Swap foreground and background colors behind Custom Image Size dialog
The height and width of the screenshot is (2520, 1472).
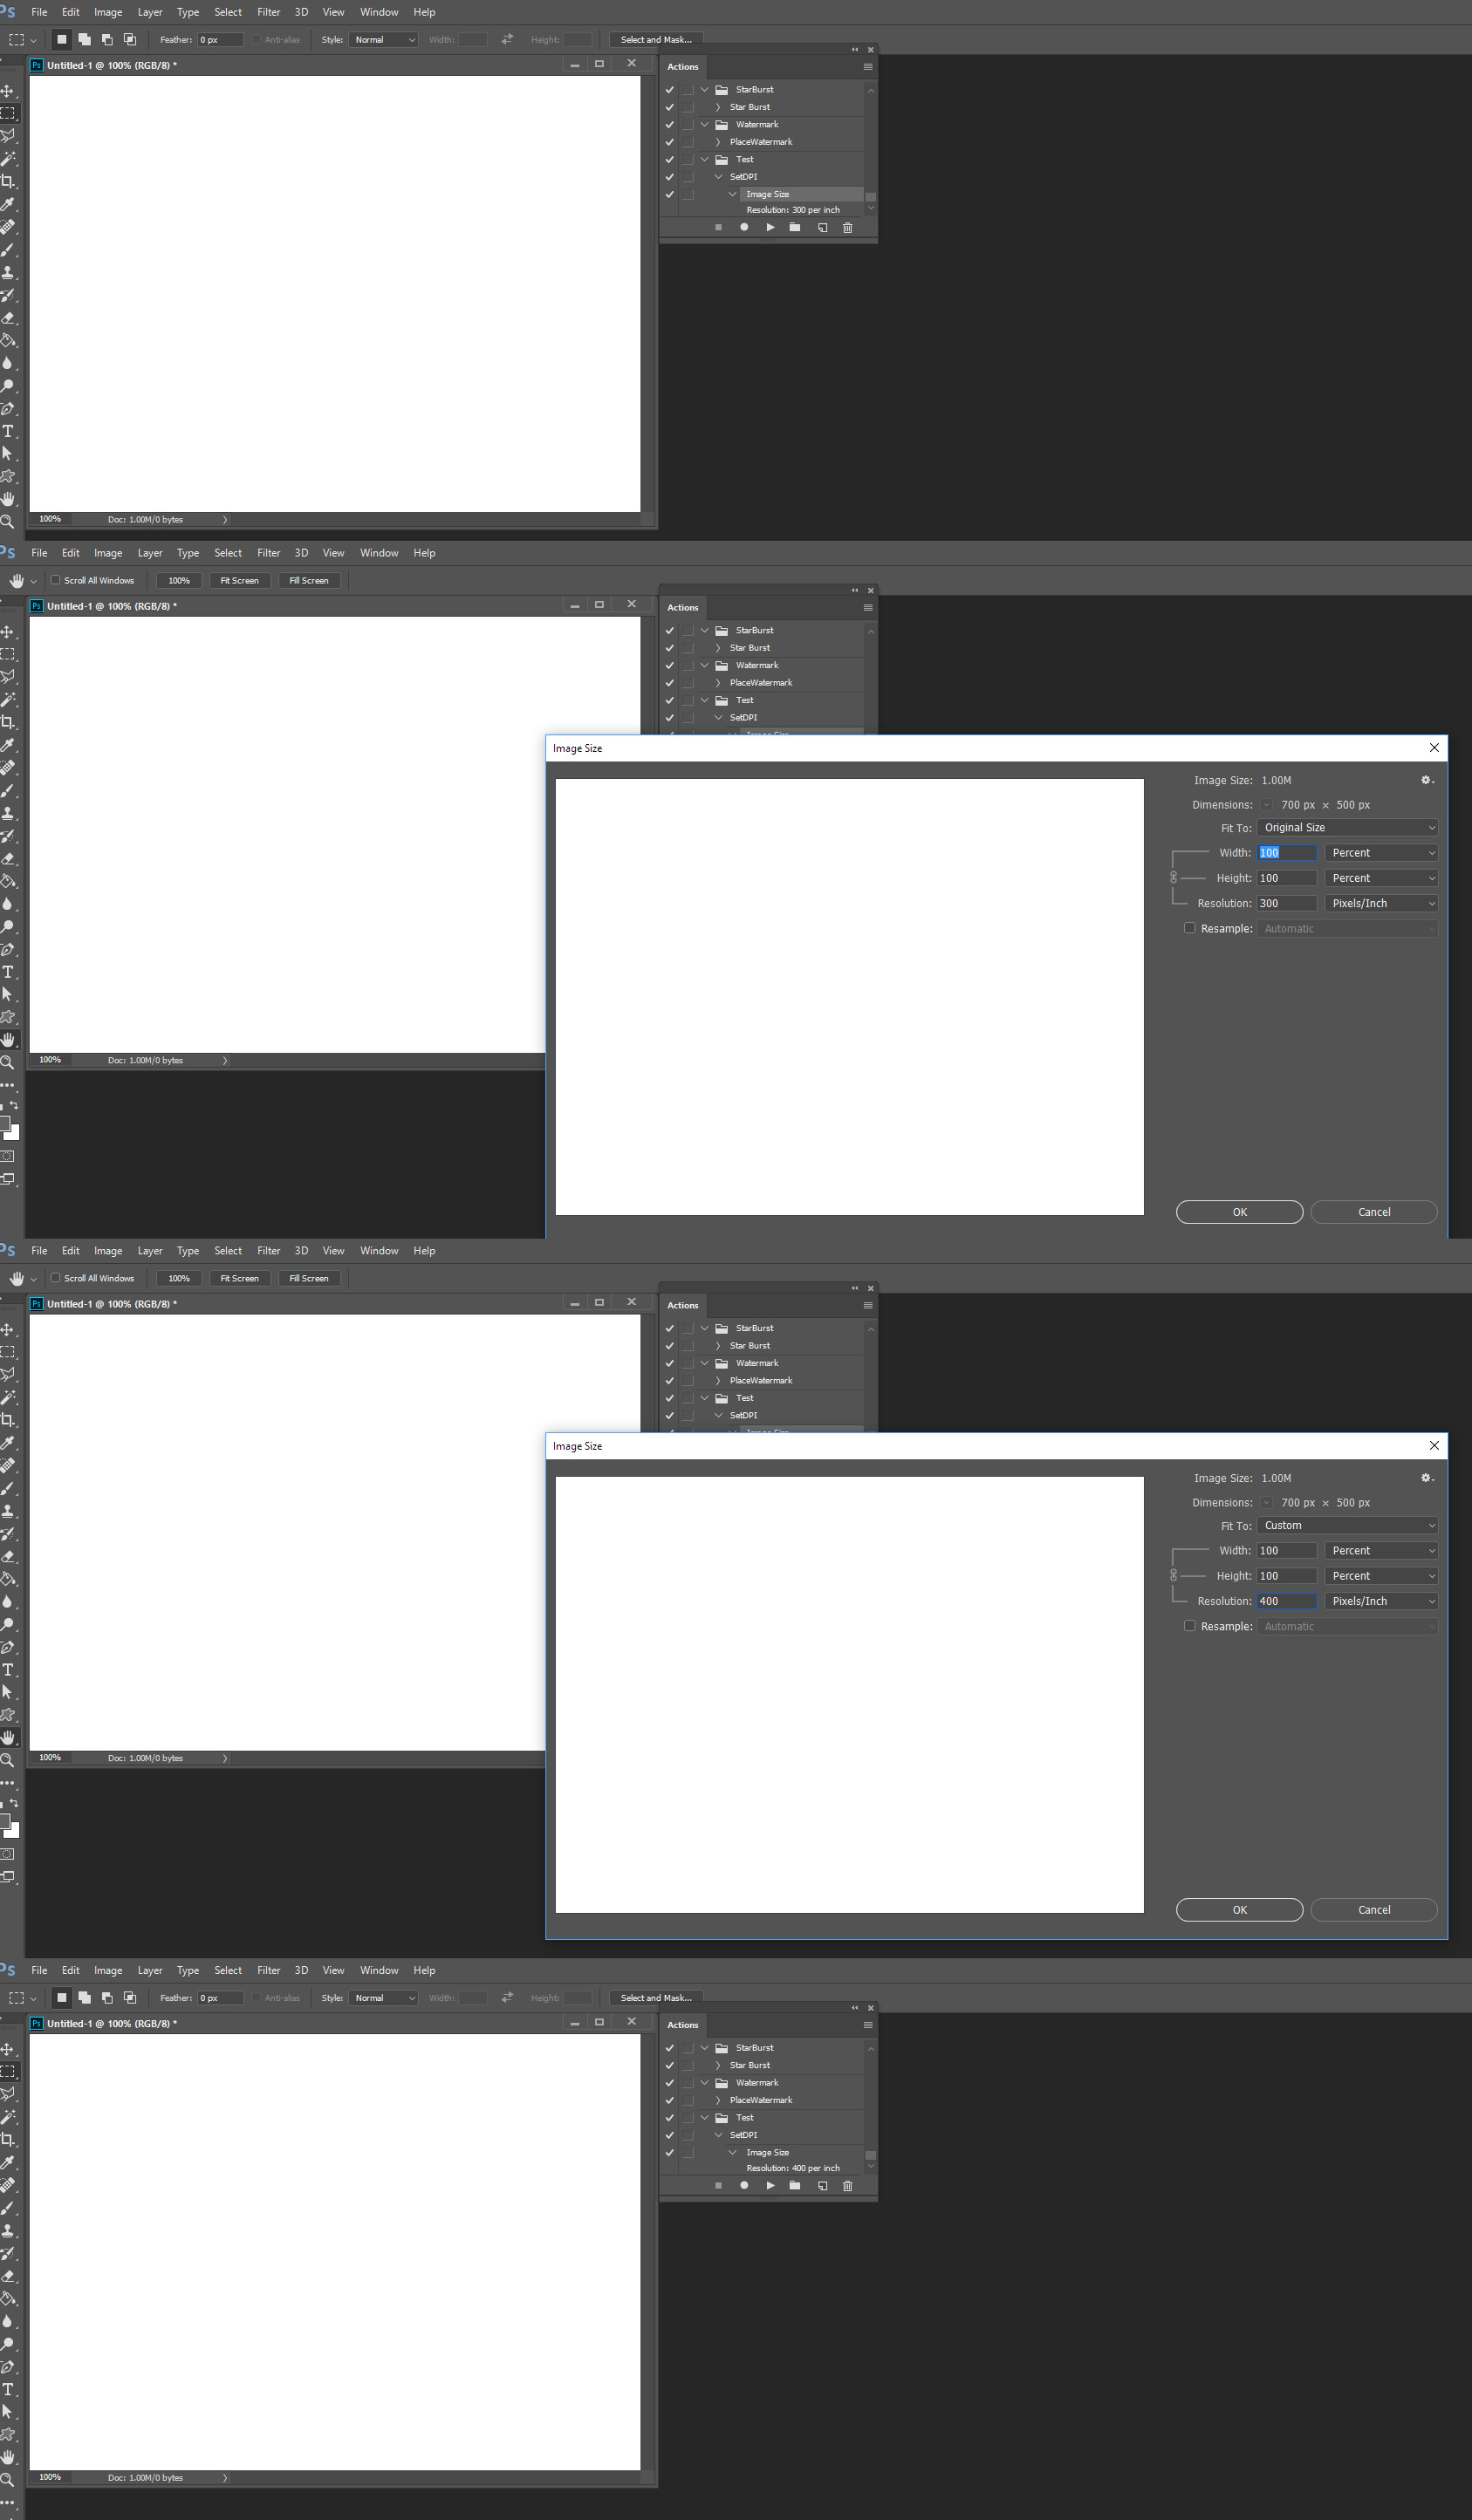(13, 1803)
